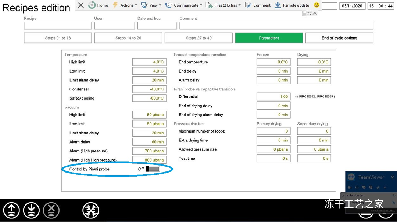Switch to Steps 27 to 40 tab

[x=198, y=38]
